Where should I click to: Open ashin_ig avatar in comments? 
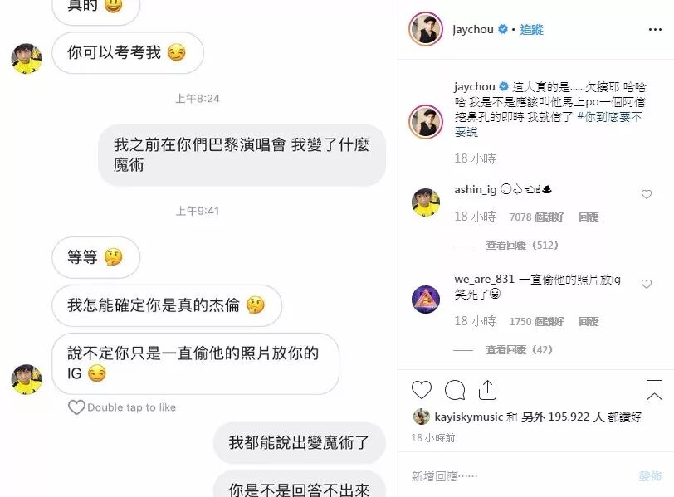(426, 202)
